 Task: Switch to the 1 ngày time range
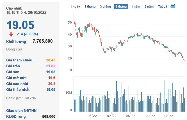(x=75, y=6)
